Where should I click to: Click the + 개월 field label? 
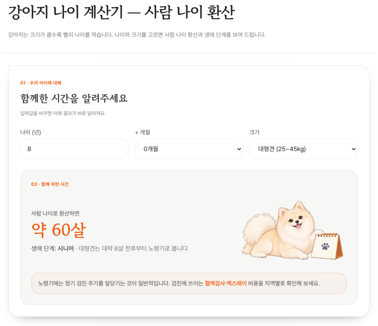pyautogui.click(x=143, y=132)
